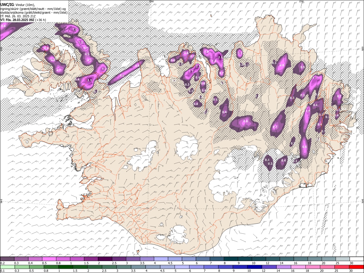This screenshot has height=273, width=364.
Task: Click the bright red swatch ending the lower legend
Action: (x=356, y=267)
